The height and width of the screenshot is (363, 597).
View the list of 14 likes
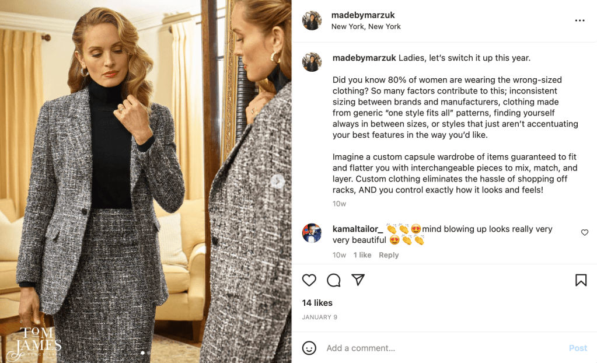tap(317, 303)
